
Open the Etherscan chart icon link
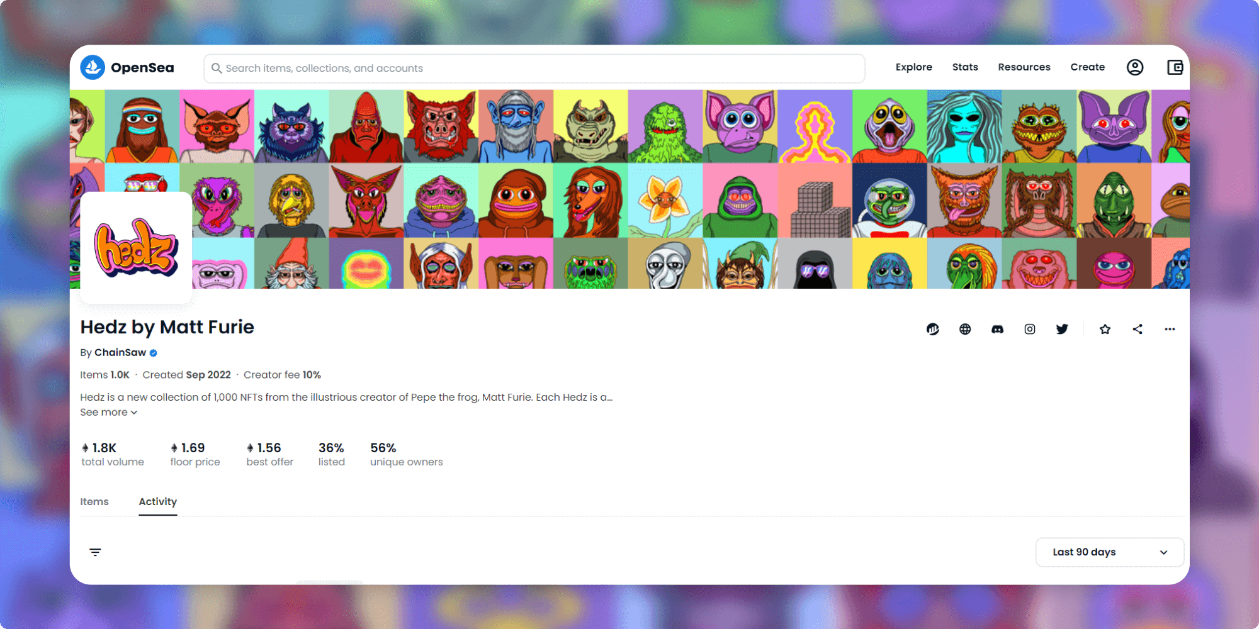(x=933, y=329)
